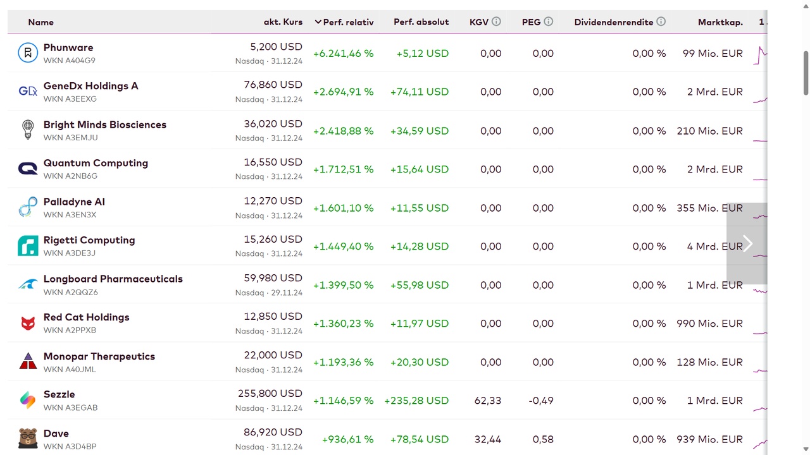
Task: Select GeneDx performance +2.694,91 %
Action: click(343, 92)
